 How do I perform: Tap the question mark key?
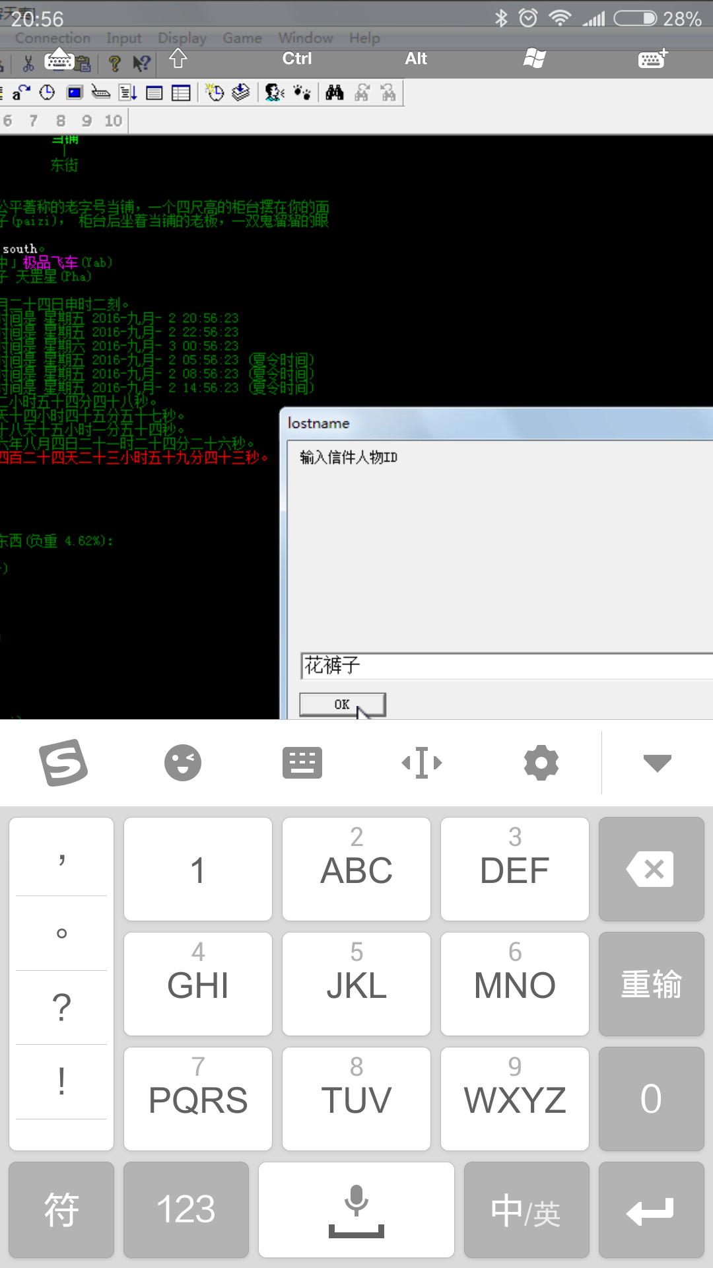[x=61, y=1008]
